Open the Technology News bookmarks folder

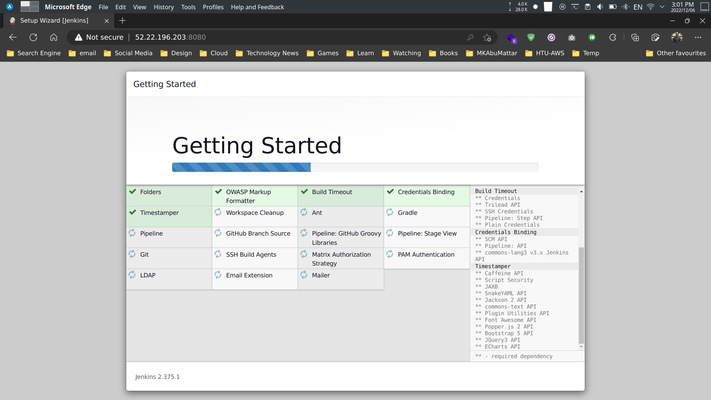(x=267, y=53)
